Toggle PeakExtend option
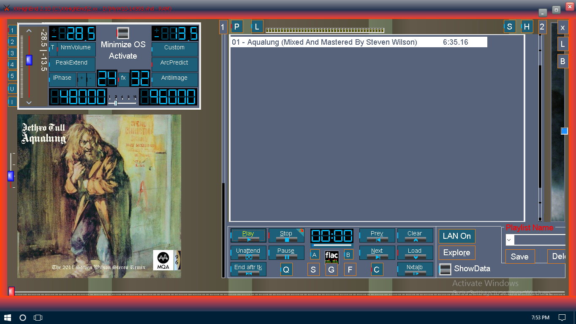This screenshot has height=324, width=576. [72, 64]
